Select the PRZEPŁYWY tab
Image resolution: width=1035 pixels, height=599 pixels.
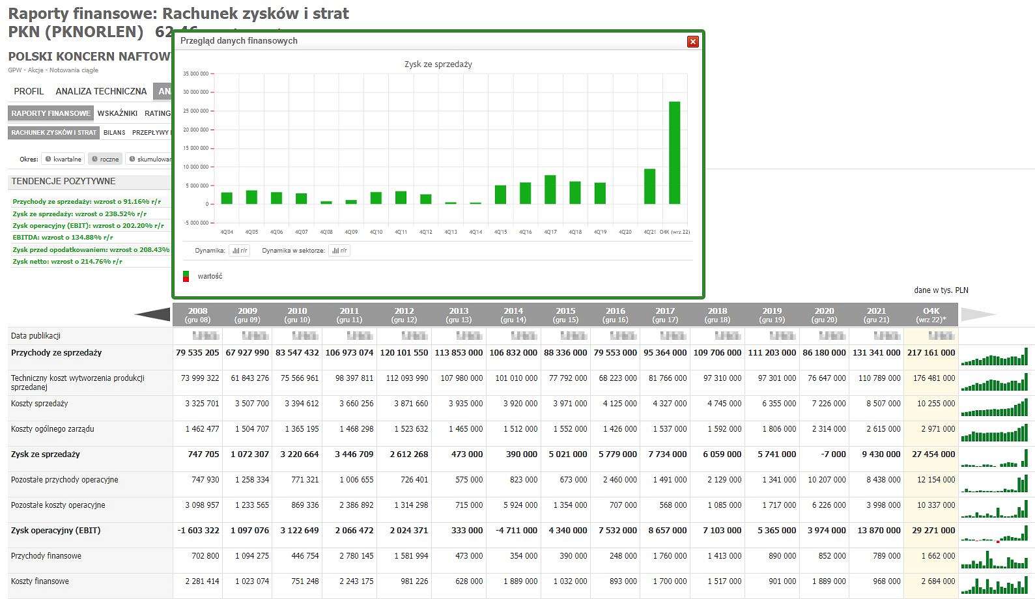[x=150, y=132]
